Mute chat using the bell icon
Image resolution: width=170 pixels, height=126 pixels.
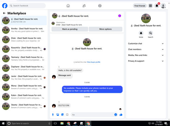coord(141,33)
